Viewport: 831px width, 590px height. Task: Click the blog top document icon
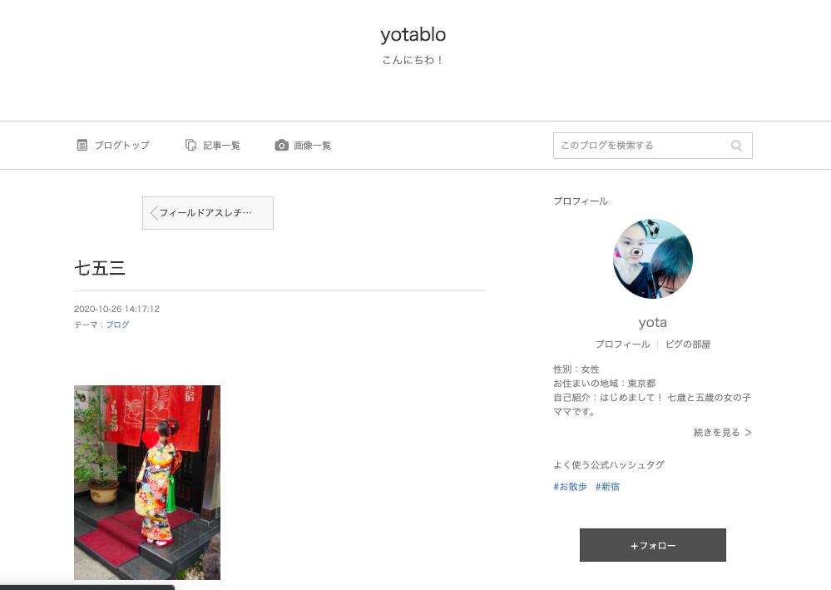coord(82,146)
